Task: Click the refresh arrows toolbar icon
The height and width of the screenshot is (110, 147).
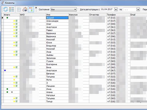Action: point(6,9)
